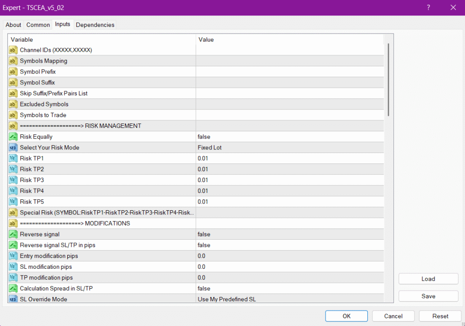Open the Common tab

coord(38,25)
